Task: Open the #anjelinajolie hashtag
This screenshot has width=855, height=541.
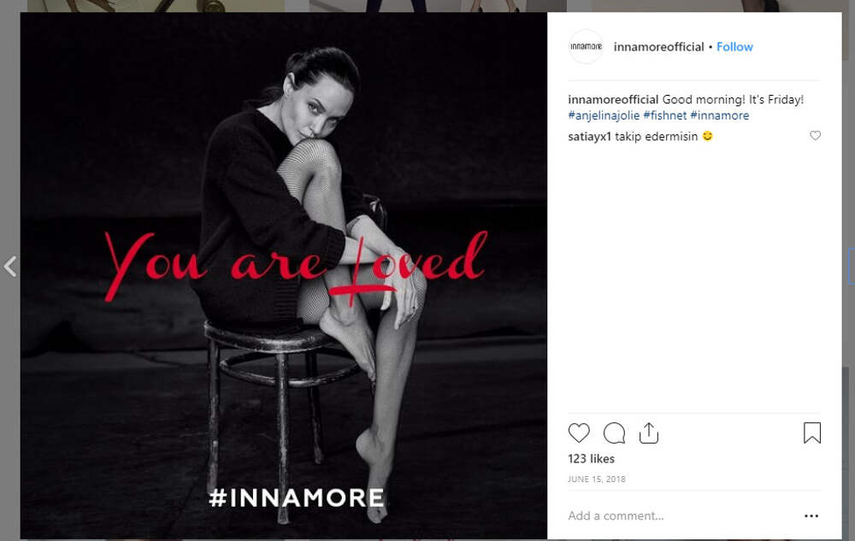Action: [x=603, y=115]
